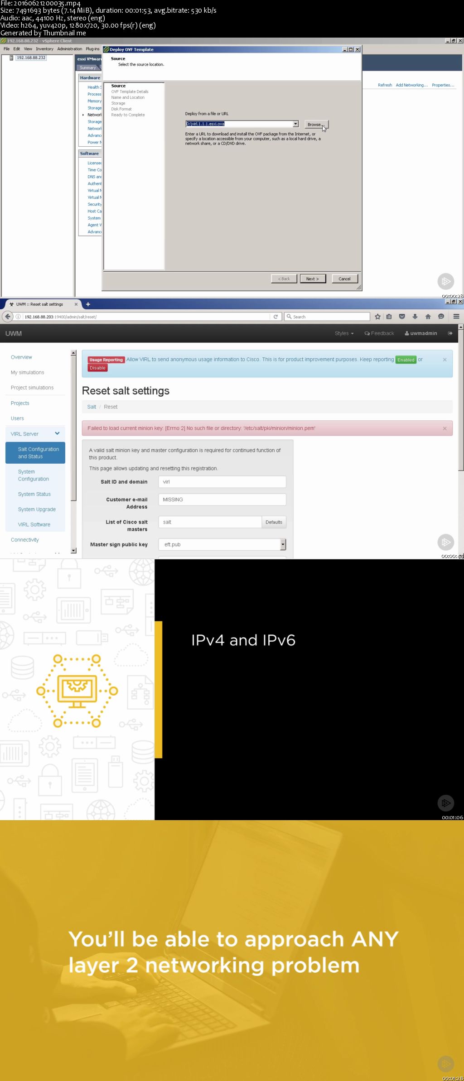The height and width of the screenshot is (1081, 464).
Task: Switch to the Summary tab in vSphere
Action: (88, 67)
